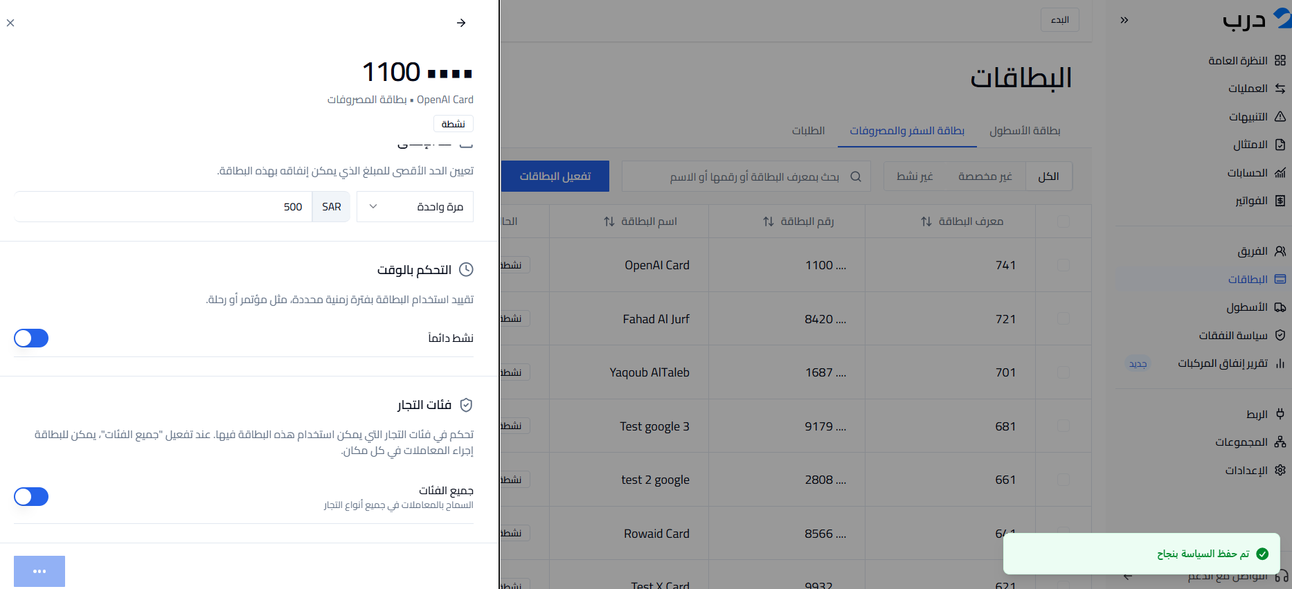Check the row 721 checkbox
The width and height of the screenshot is (1292, 589).
[1064, 318]
